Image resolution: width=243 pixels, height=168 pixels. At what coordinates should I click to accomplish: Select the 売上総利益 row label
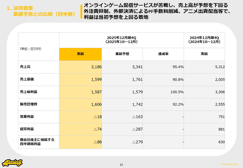point(29,92)
